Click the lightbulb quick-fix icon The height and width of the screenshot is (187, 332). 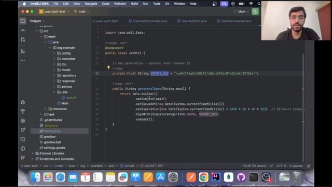tap(108, 68)
